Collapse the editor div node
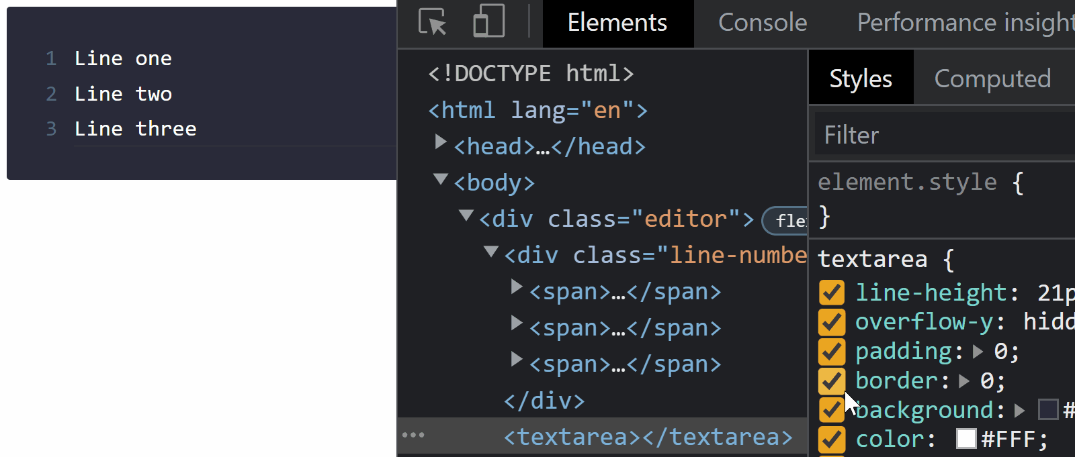The width and height of the screenshot is (1075, 457). pos(466,215)
